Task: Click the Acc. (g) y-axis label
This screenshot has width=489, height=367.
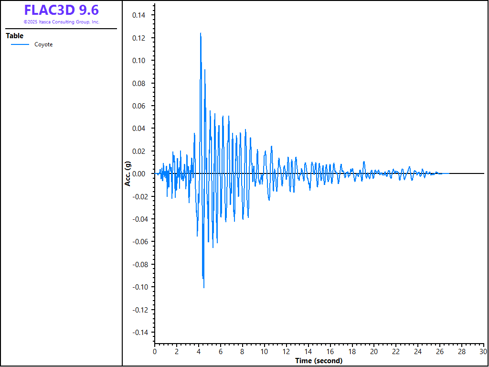Action: [x=128, y=173]
